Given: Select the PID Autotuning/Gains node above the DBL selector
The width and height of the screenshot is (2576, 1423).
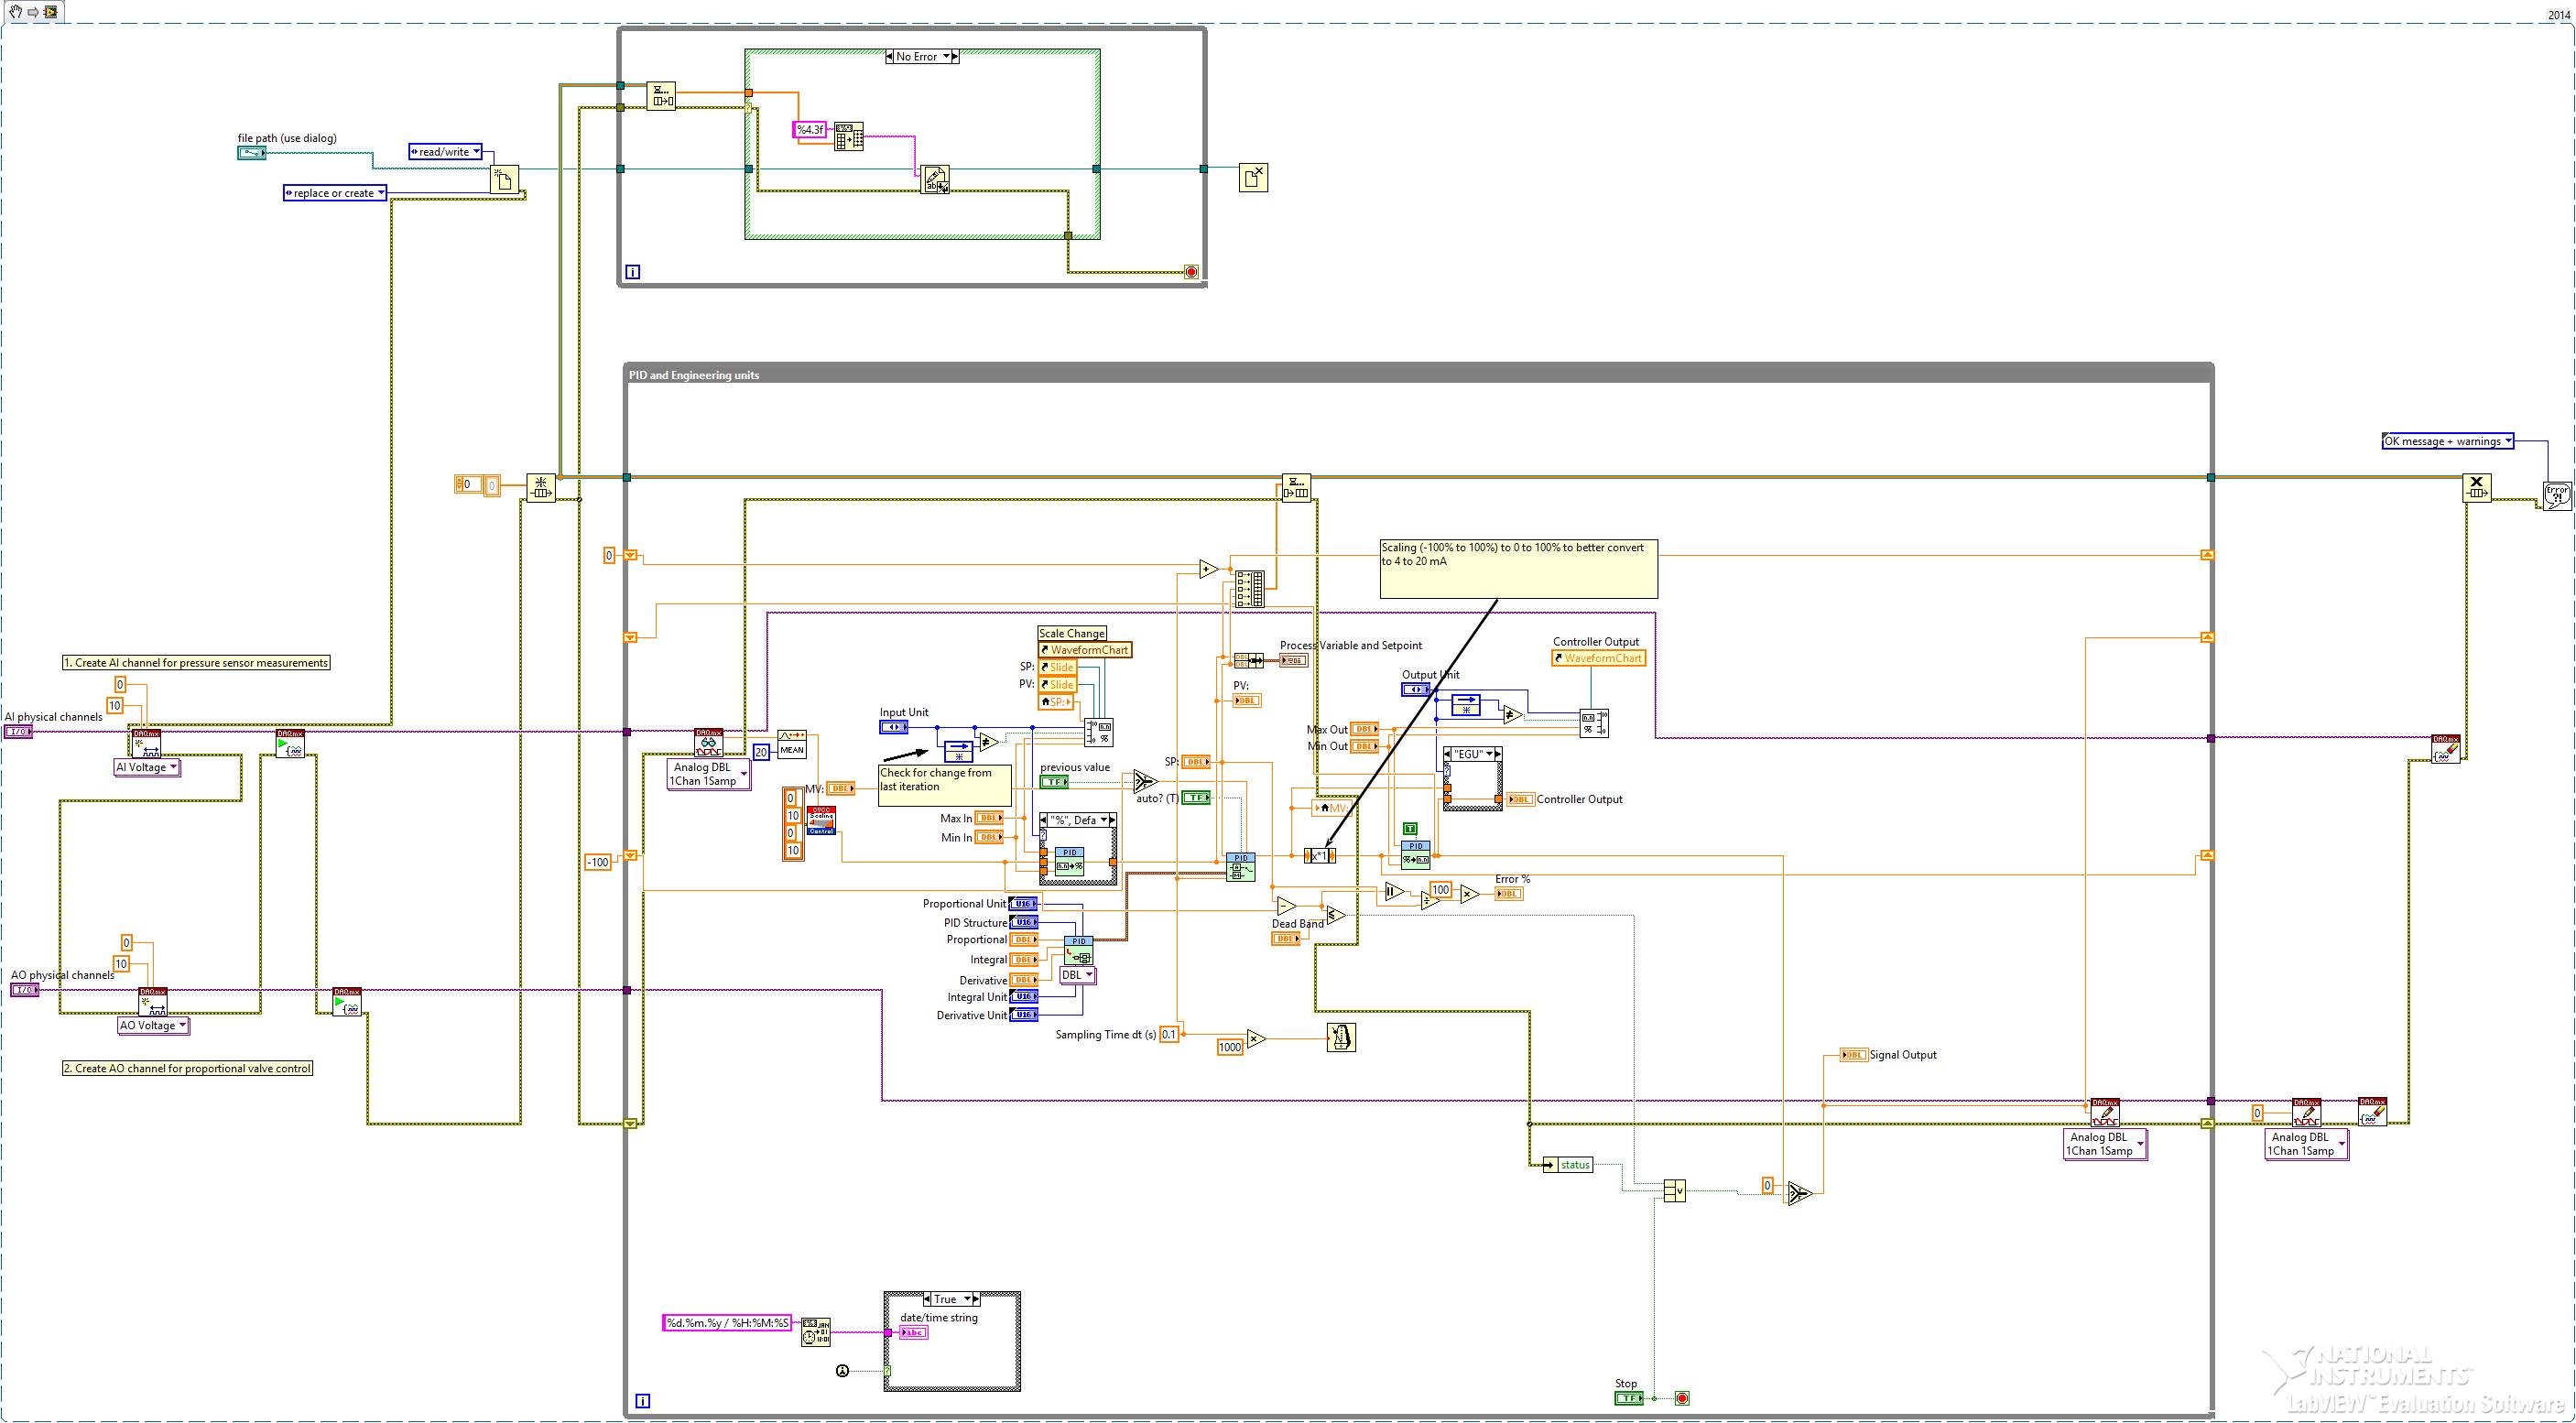Looking at the screenshot, I should pos(1079,950).
